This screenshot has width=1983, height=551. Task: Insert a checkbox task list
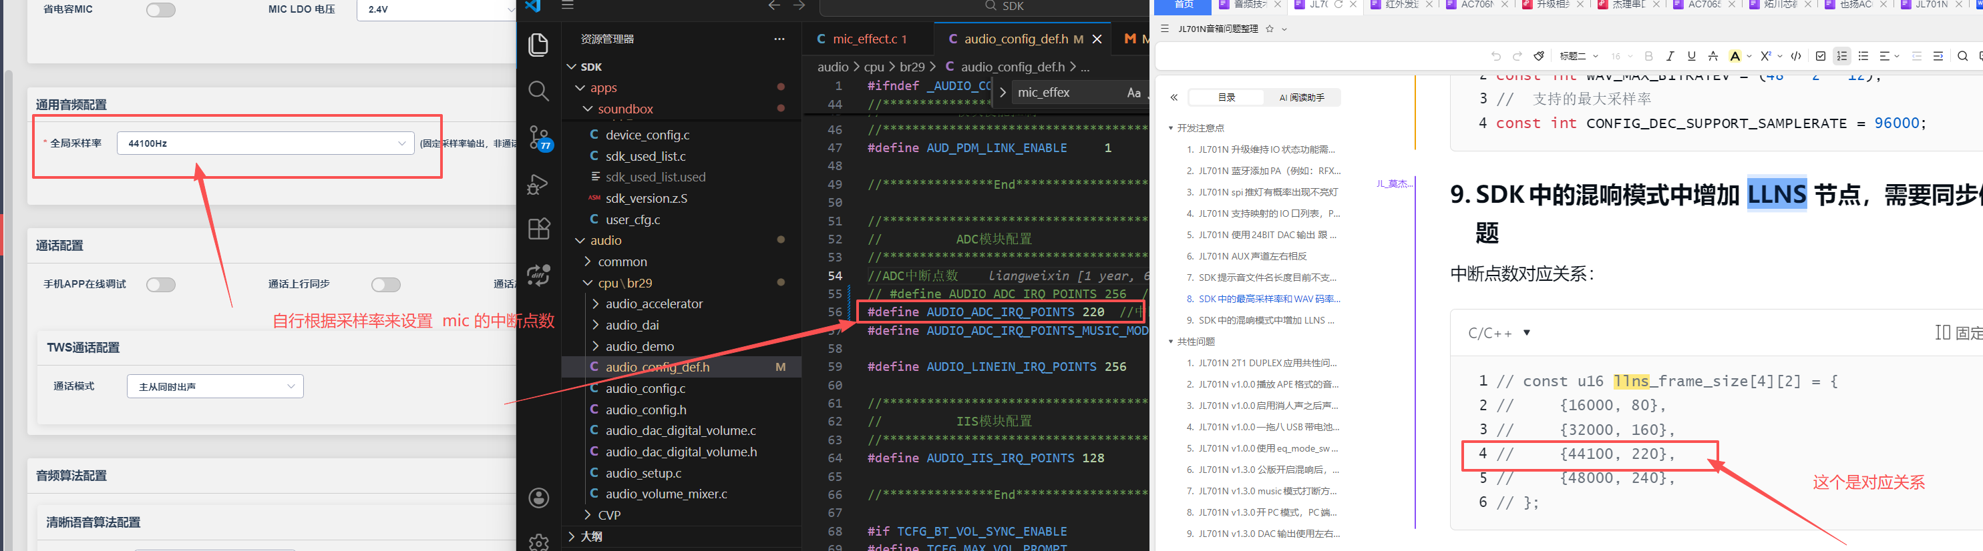click(x=1821, y=56)
